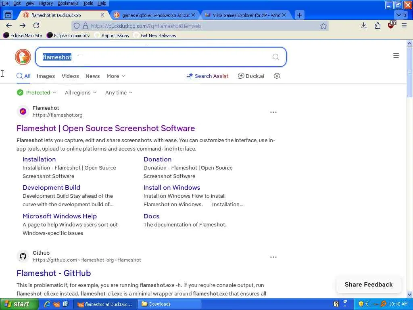The height and width of the screenshot is (310, 413).
Task: Open search settings gear icon
Action: click(277, 76)
